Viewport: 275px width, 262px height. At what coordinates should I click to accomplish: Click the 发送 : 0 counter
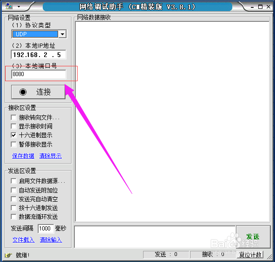coord(166,255)
